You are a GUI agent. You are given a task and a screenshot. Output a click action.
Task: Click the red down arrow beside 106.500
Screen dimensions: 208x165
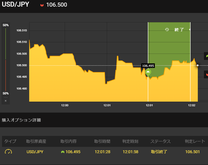(42, 5)
